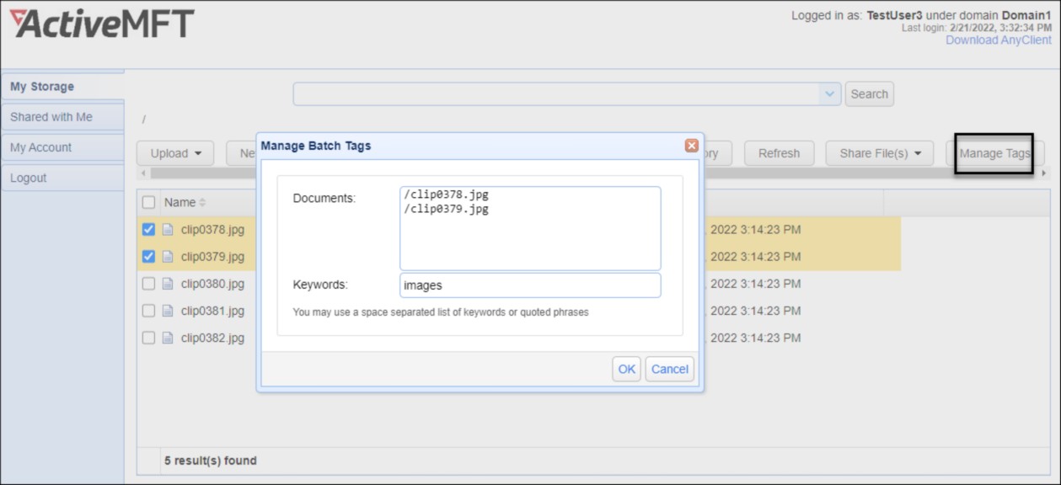Screen dimensions: 1061x485
Task: Click file icon beside clip0381.jpg
Action: [x=168, y=311]
